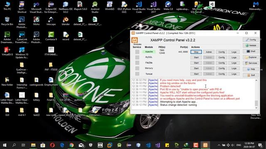This screenshot has height=149, width=266.
Task: Open the FileZilla Config menu
Action: click(x=222, y=63)
